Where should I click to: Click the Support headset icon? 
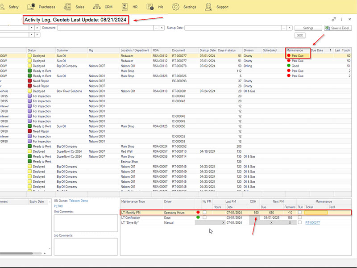208,7
